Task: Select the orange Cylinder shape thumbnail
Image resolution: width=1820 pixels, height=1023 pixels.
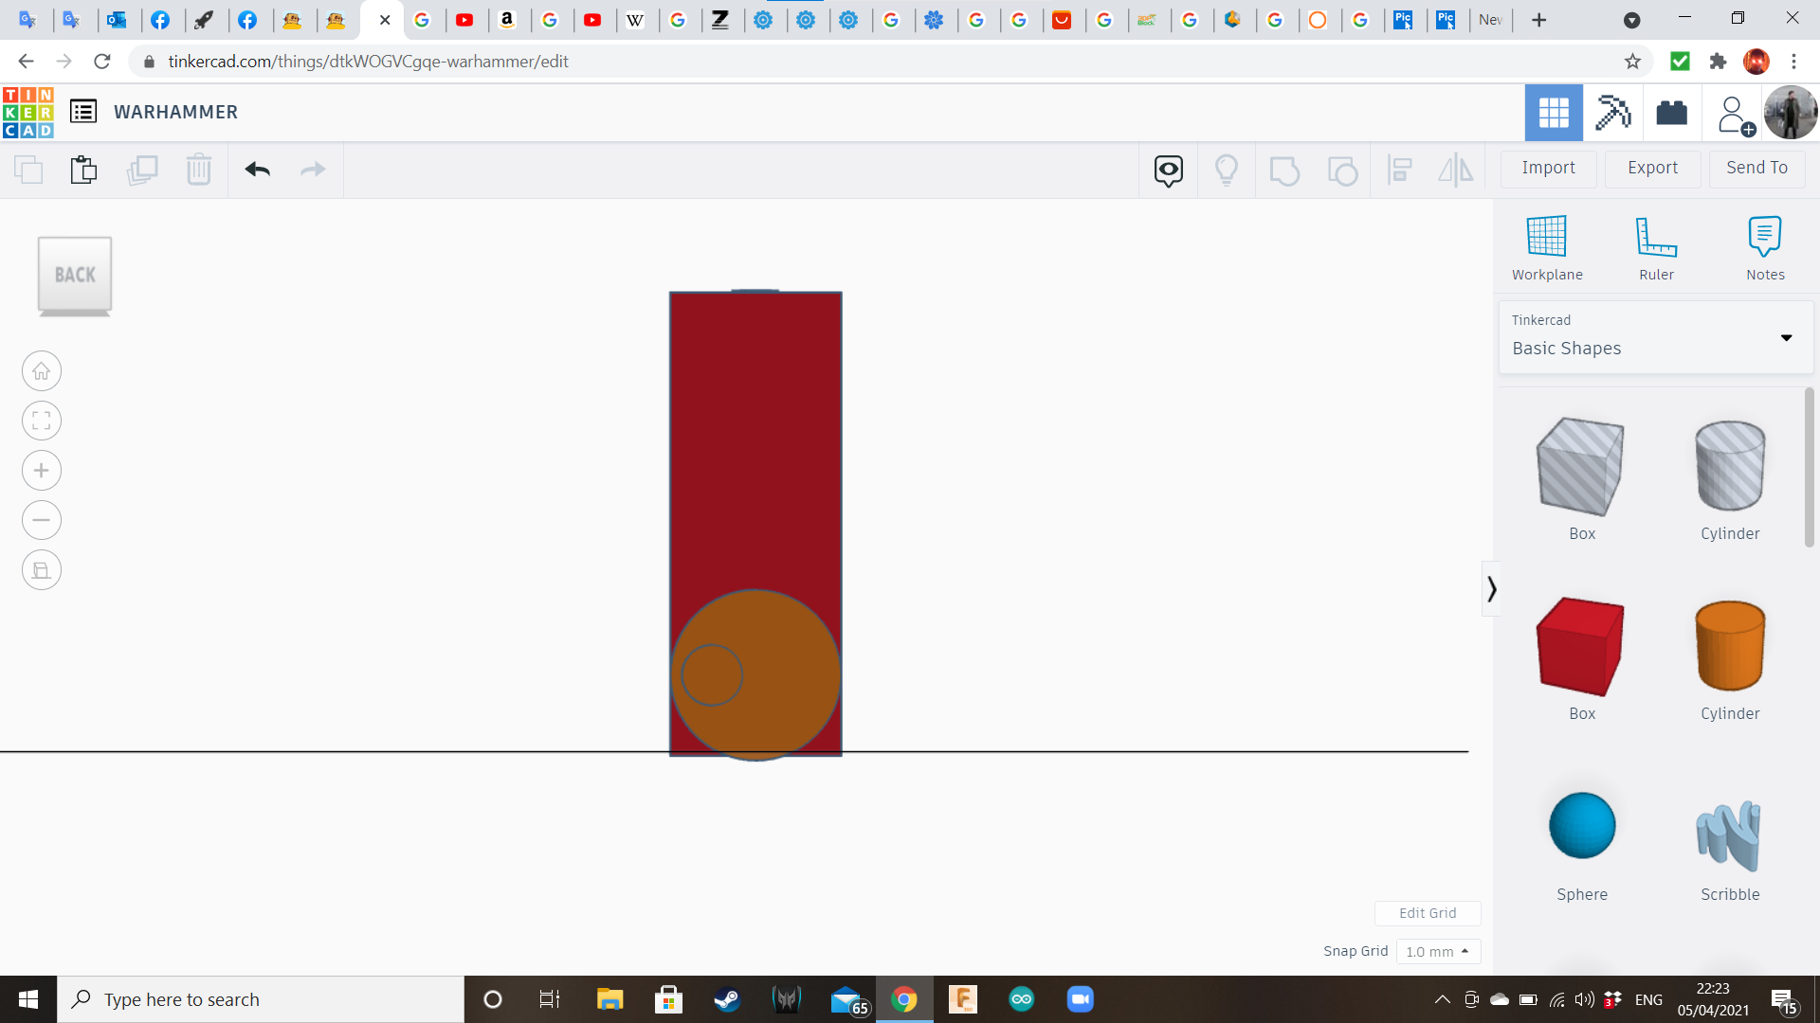Action: pos(1729,647)
